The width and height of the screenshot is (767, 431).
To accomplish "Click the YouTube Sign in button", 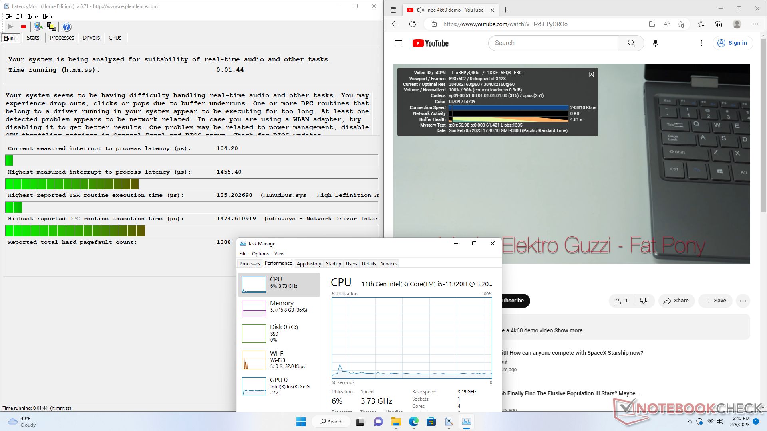I will (x=733, y=43).
